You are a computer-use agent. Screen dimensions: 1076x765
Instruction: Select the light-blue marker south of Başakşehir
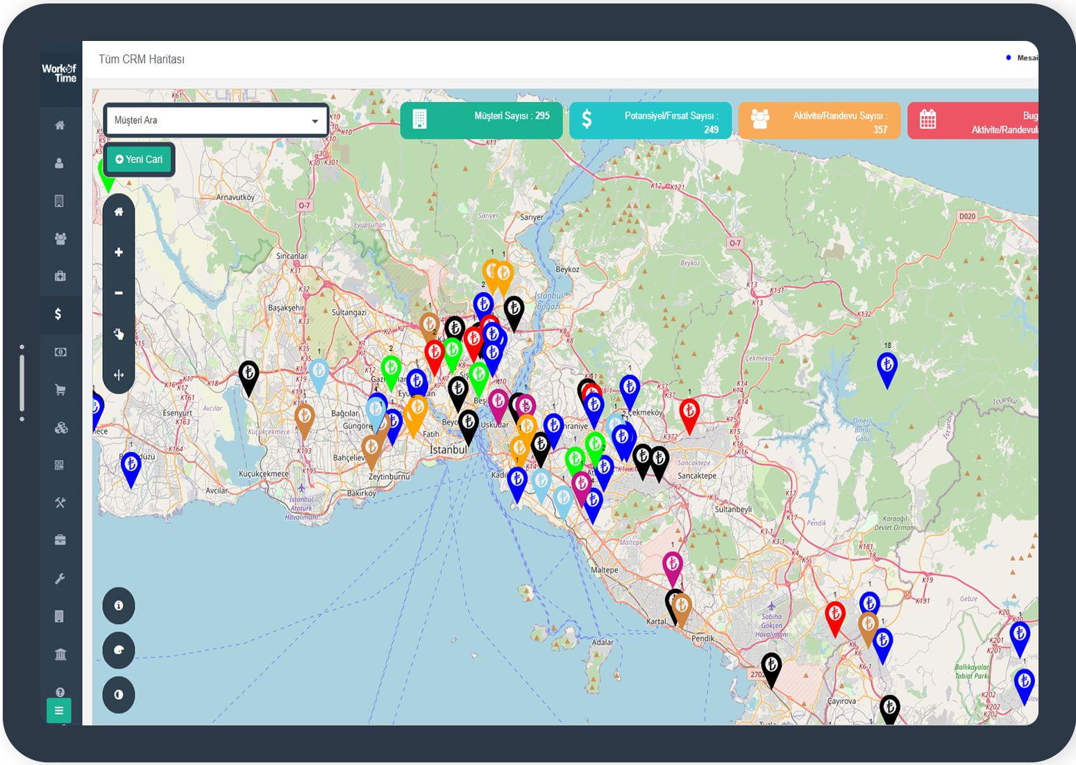coord(319,376)
